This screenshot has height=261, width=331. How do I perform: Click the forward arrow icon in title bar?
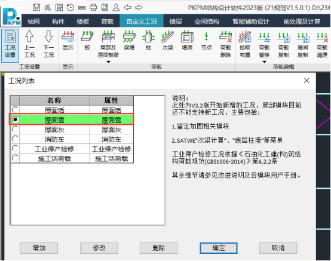point(139,8)
